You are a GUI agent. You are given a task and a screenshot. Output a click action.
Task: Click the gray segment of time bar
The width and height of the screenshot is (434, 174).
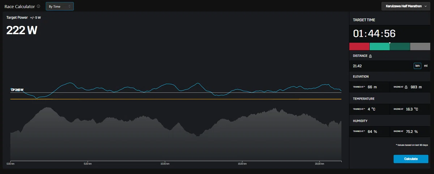click(420, 46)
